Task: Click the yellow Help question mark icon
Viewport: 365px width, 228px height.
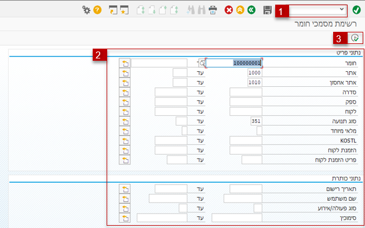Action: 97,10
